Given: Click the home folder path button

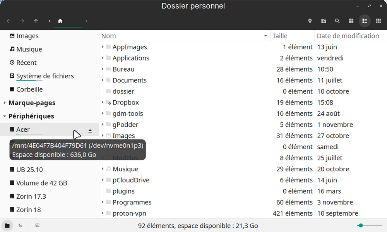Looking at the screenshot, I should [60, 21].
